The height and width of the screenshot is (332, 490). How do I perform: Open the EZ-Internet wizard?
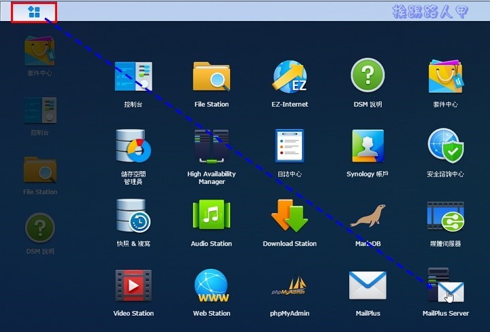pos(290,77)
